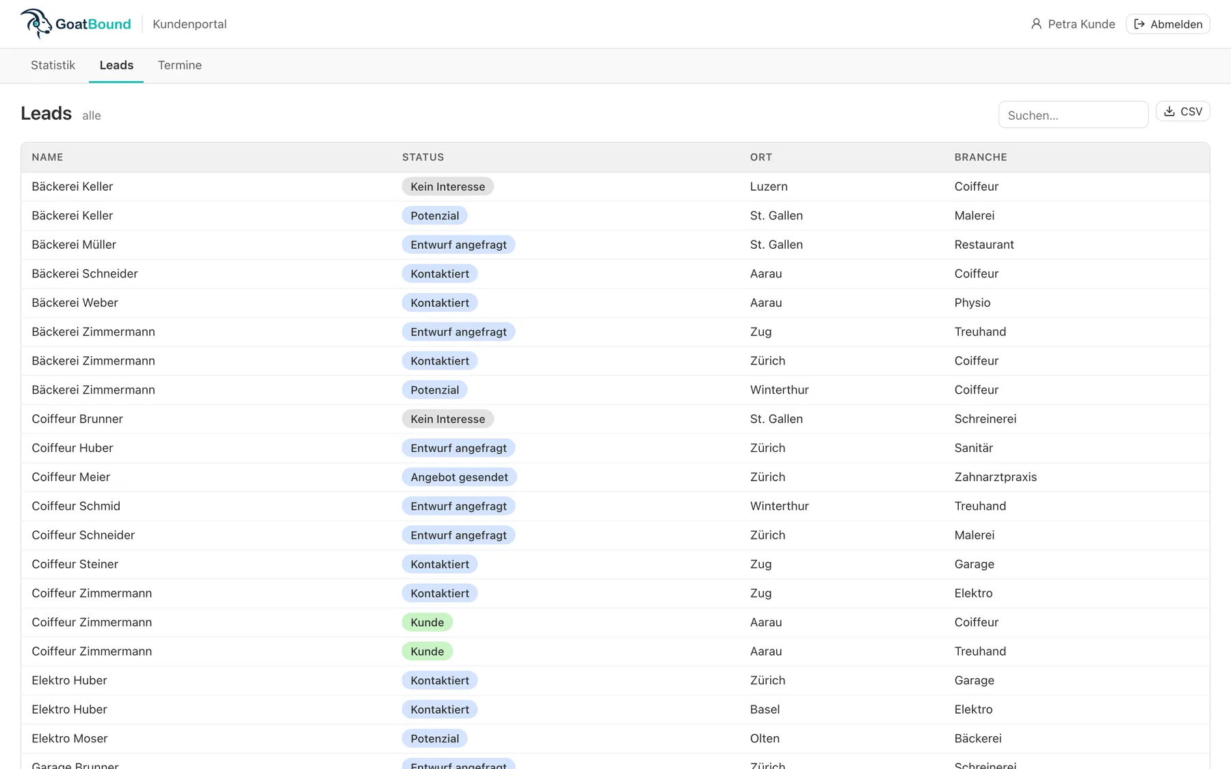Image resolution: width=1231 pixels, height=769 pixels.
Task: Click the Basel location cell
Action: (765, 710)
